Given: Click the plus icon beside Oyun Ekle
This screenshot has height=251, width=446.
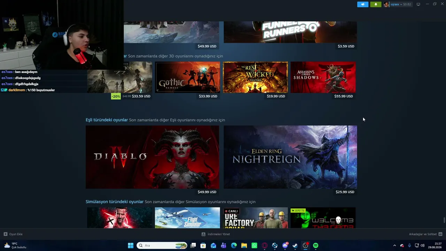Looking at the screenshot, I should pyautogui.click(x=5, y=234).
